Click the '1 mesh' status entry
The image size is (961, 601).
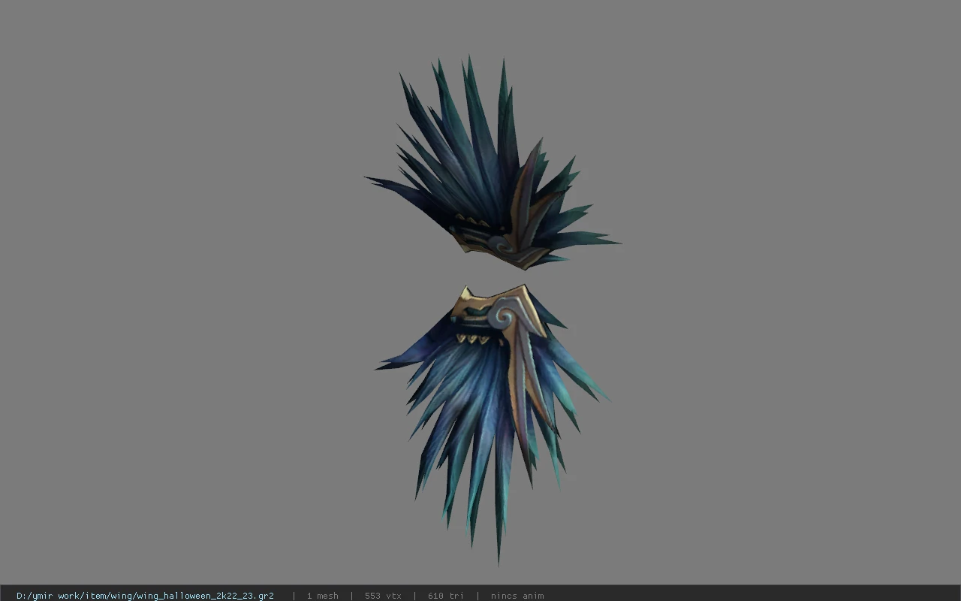click(322, 596)
